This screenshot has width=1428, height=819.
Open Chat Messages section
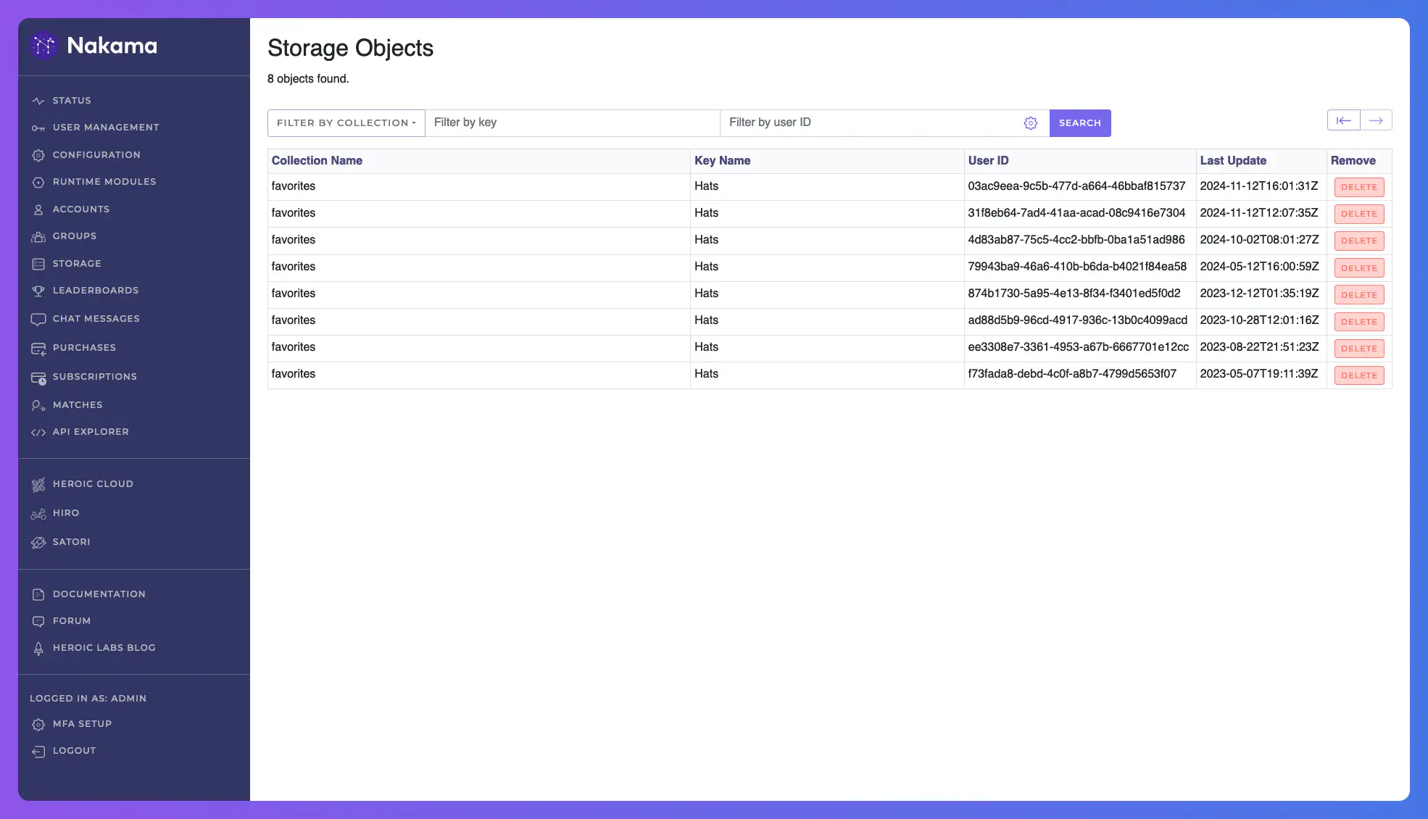tap(96, 320)
